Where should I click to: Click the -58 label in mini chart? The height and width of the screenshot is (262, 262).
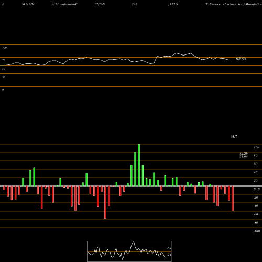click(x=169, y=248)
